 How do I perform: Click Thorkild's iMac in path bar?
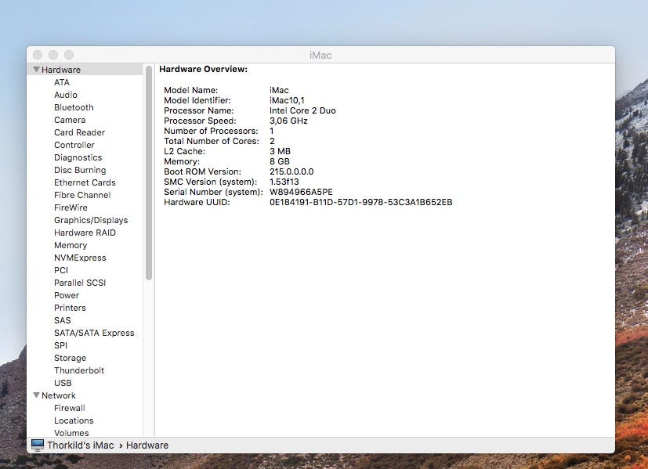point(80,445)
